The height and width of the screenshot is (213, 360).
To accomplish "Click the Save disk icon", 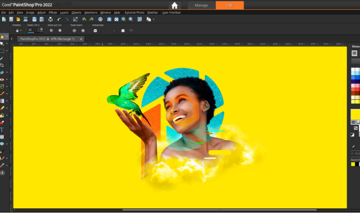I will [x=34, y=19].
